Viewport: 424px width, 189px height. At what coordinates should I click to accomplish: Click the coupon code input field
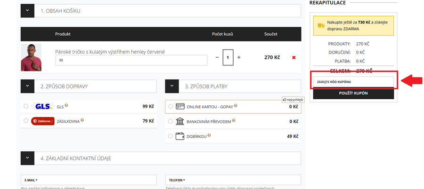(x=353, y=82)
